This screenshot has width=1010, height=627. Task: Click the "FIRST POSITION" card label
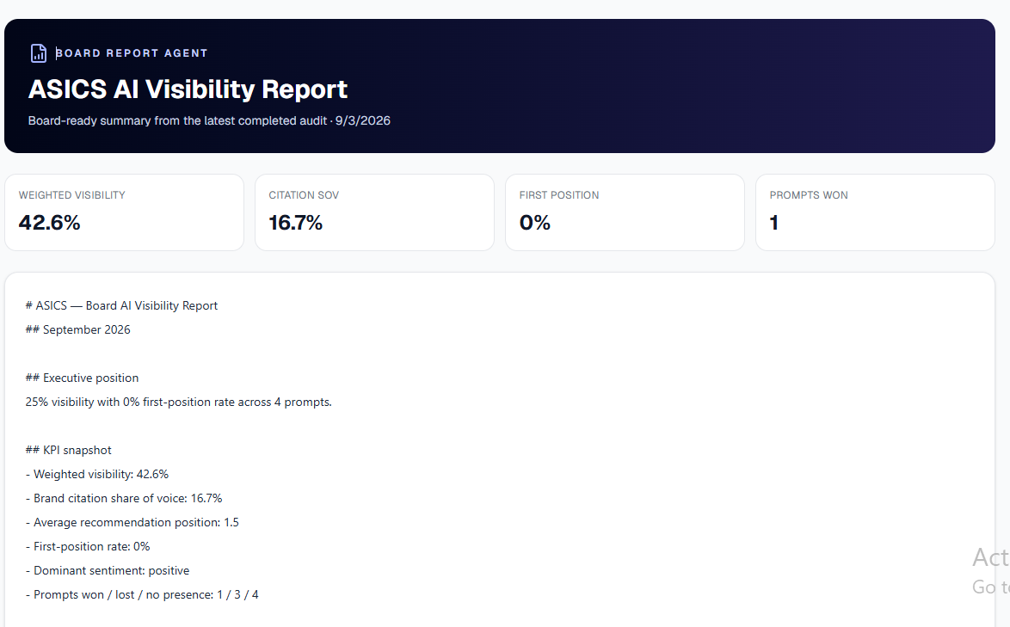(559, 195)
